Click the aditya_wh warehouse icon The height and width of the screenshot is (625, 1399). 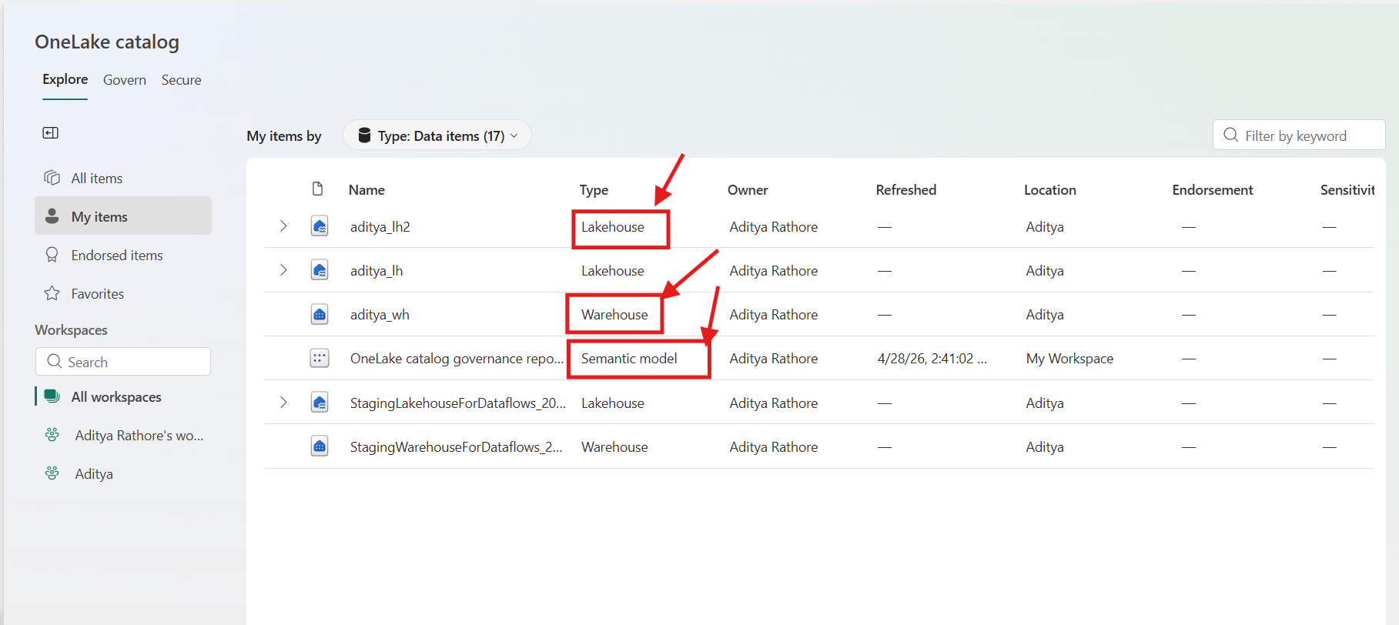[320, 314]
